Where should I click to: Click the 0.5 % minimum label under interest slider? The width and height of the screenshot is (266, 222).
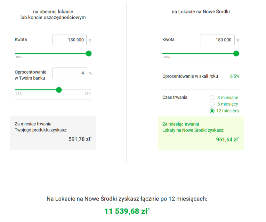[x=19, y=94]
